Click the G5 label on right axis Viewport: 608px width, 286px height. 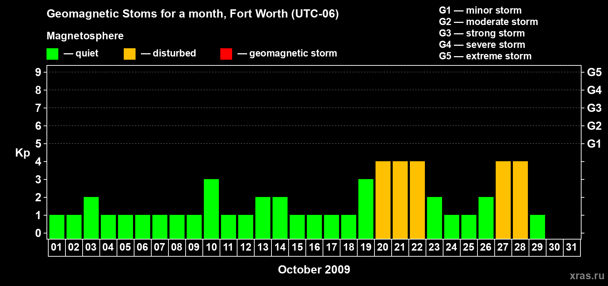(x=594, y=72)
